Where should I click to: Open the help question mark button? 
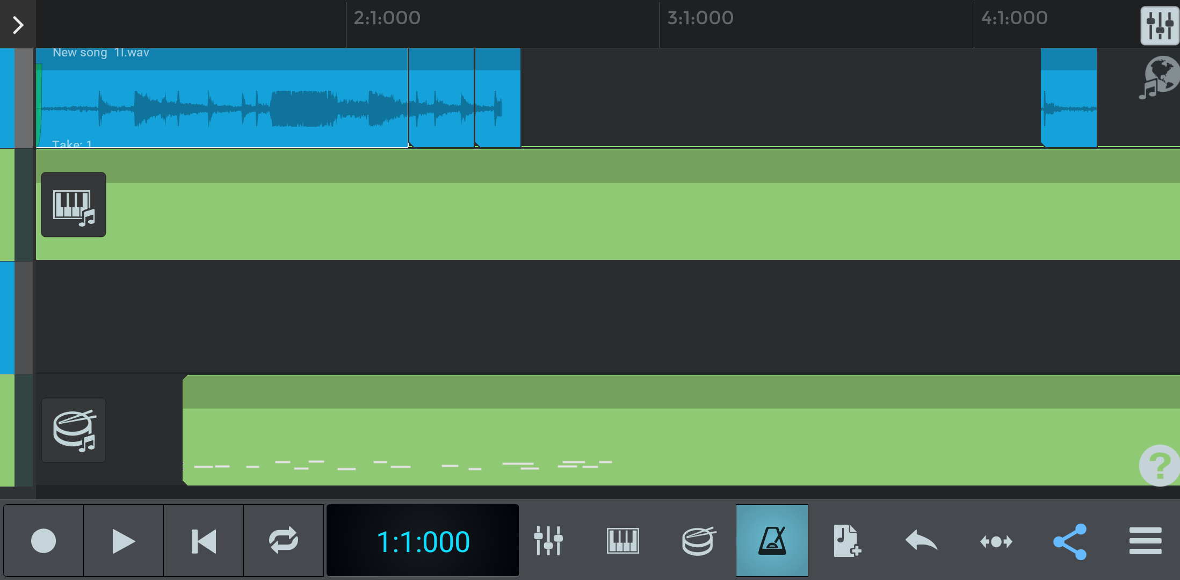1160,466
